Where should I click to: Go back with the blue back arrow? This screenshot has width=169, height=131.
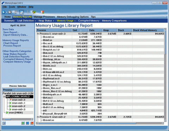pyautogui.click(x=4, y=12)
